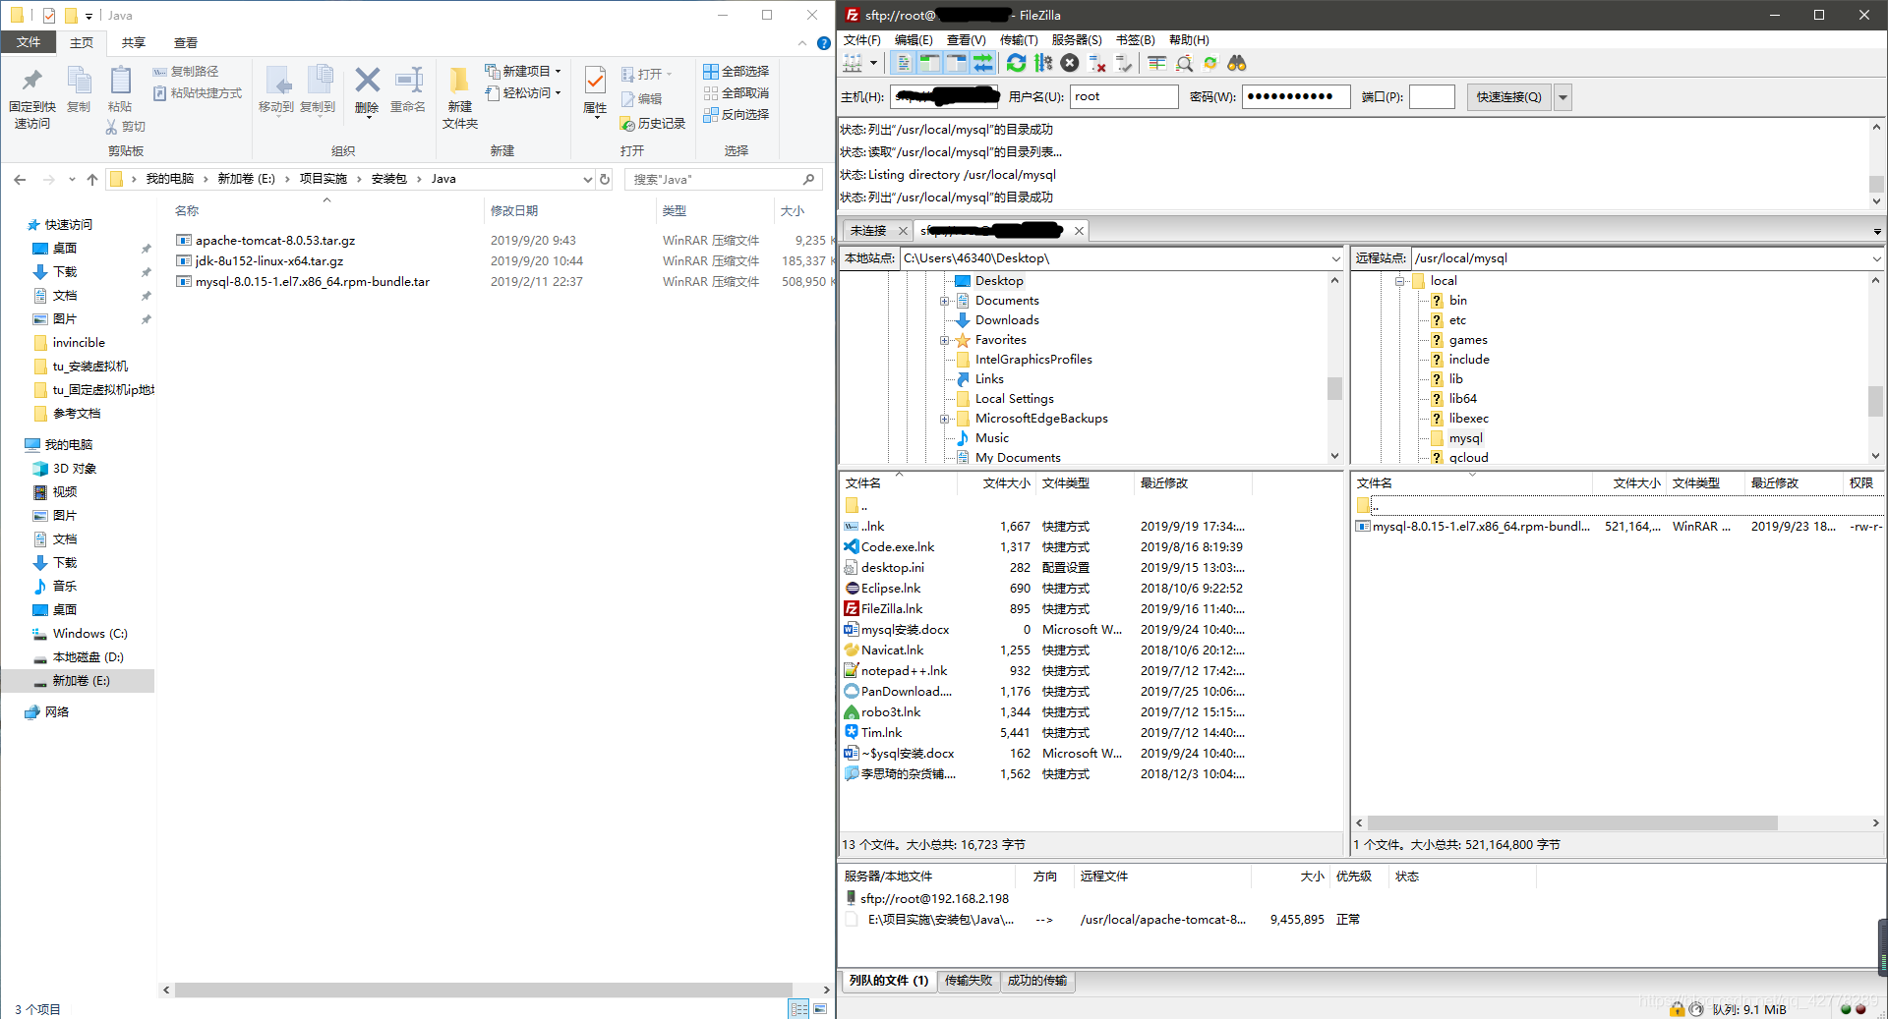
Task: Click the New Folder (新建文件夹) icon
Action: (x=459, y=98)
